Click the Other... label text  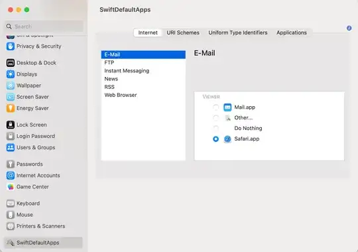pos(243,118)
